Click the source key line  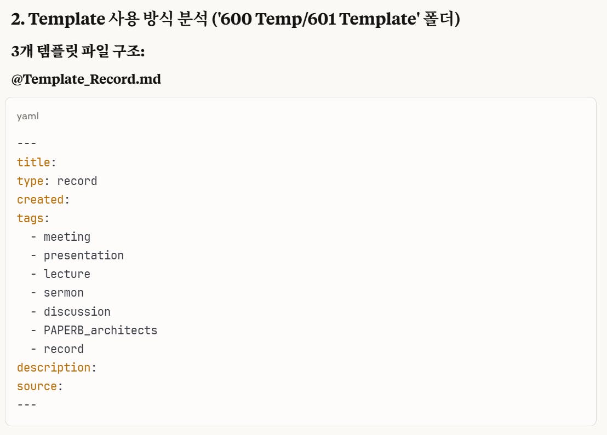39,386
